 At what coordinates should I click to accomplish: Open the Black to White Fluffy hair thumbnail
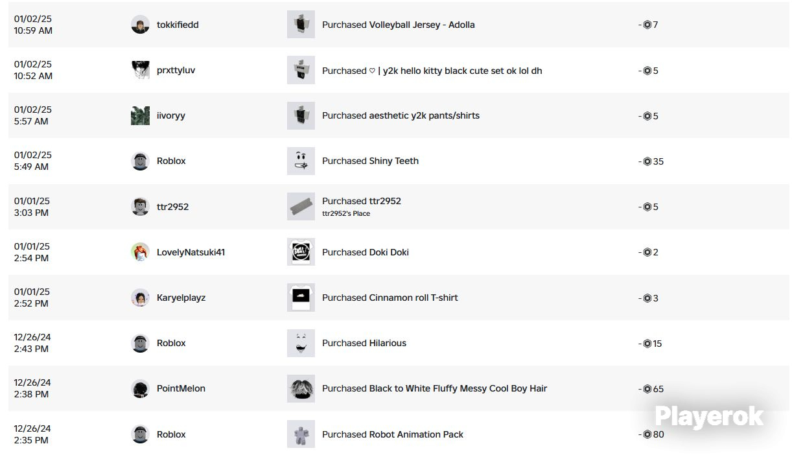(x=301, y=388)
